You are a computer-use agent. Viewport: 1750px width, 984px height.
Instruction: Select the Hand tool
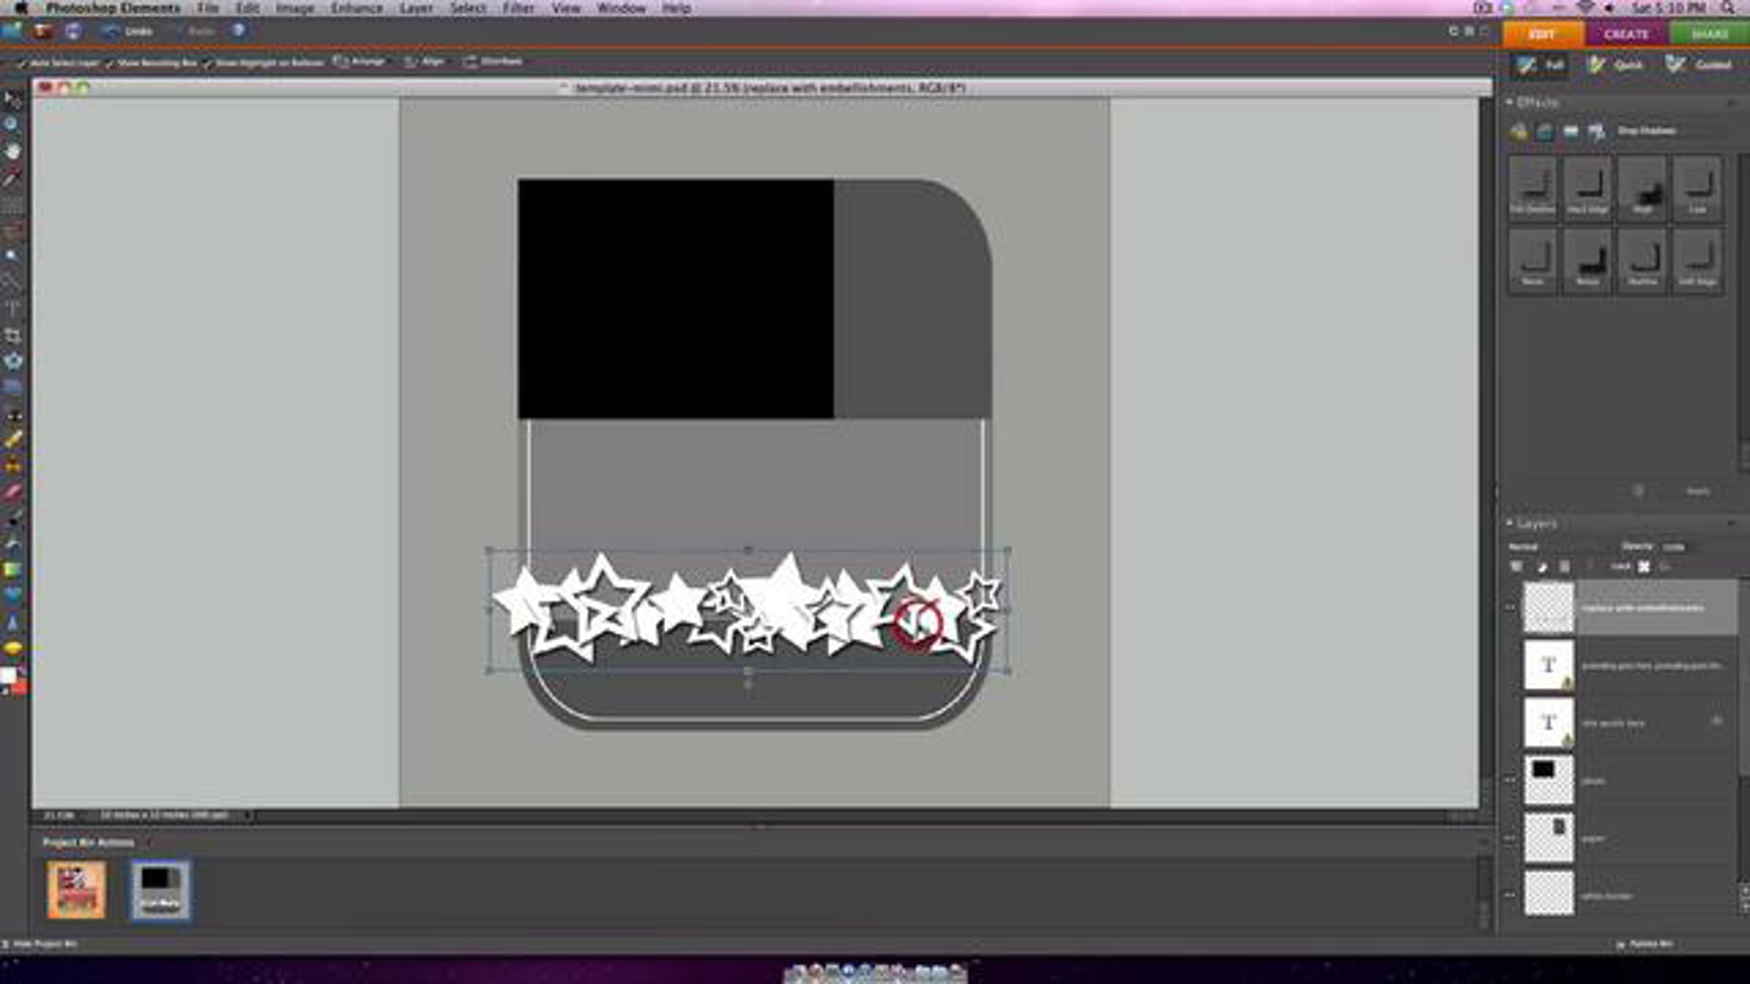12,151
